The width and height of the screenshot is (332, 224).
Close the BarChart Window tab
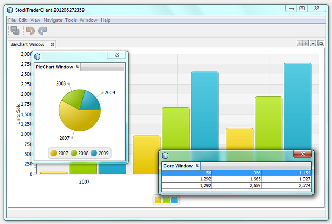[x=52, y=45]
